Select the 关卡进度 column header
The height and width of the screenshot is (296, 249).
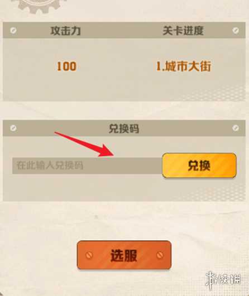[183, 31]
